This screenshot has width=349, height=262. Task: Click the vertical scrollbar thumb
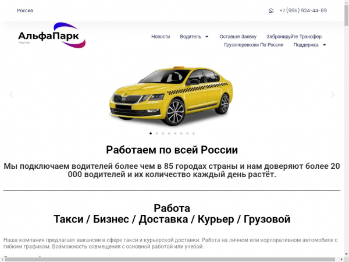(x=347, y=15)
